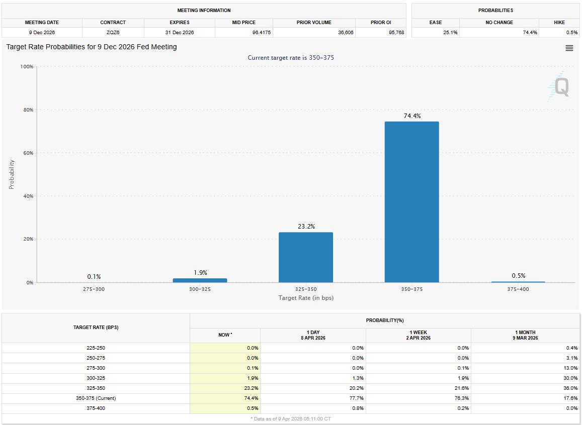Click the 350-375 bar at 74.4%

[411, 202]
